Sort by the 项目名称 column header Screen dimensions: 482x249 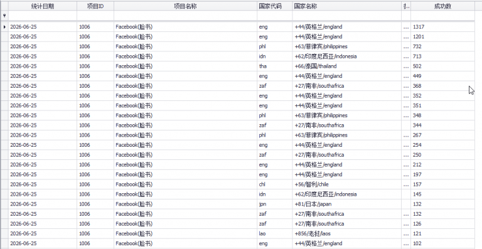pos(185,6)
